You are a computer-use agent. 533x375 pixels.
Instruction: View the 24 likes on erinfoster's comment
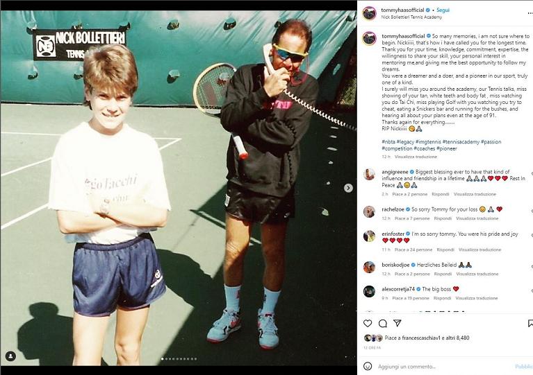[413, 250]
